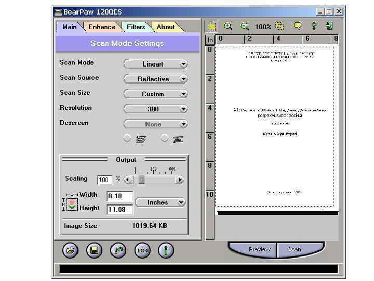The width and height of the screenshot is (374, 281).
Task: Click the save settings floppy disk button
Action: click(x=94, y=250)
